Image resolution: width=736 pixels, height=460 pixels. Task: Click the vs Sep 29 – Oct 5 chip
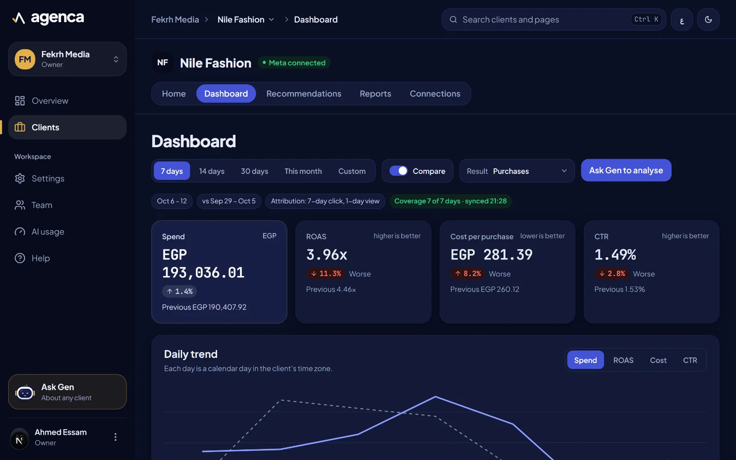229,201
